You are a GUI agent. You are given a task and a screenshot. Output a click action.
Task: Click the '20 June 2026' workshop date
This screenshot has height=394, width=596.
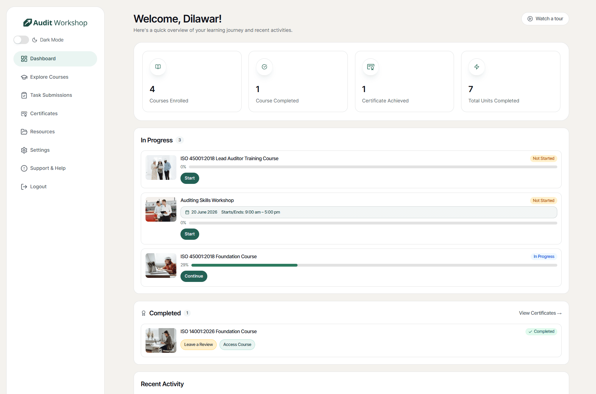[x=204, y=212]
